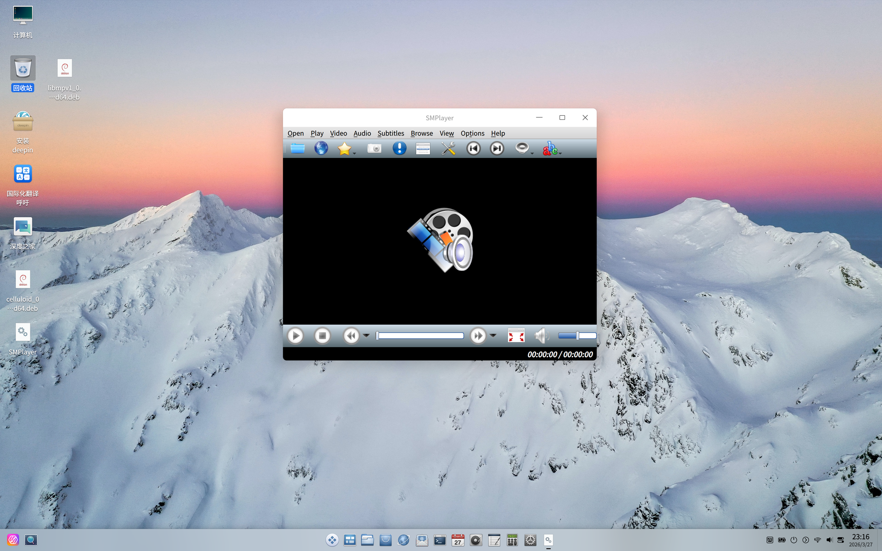Click the audio track speaker icon in toolbar
Image resolution: width=882 pixels, height=551 pixels.
522,148
